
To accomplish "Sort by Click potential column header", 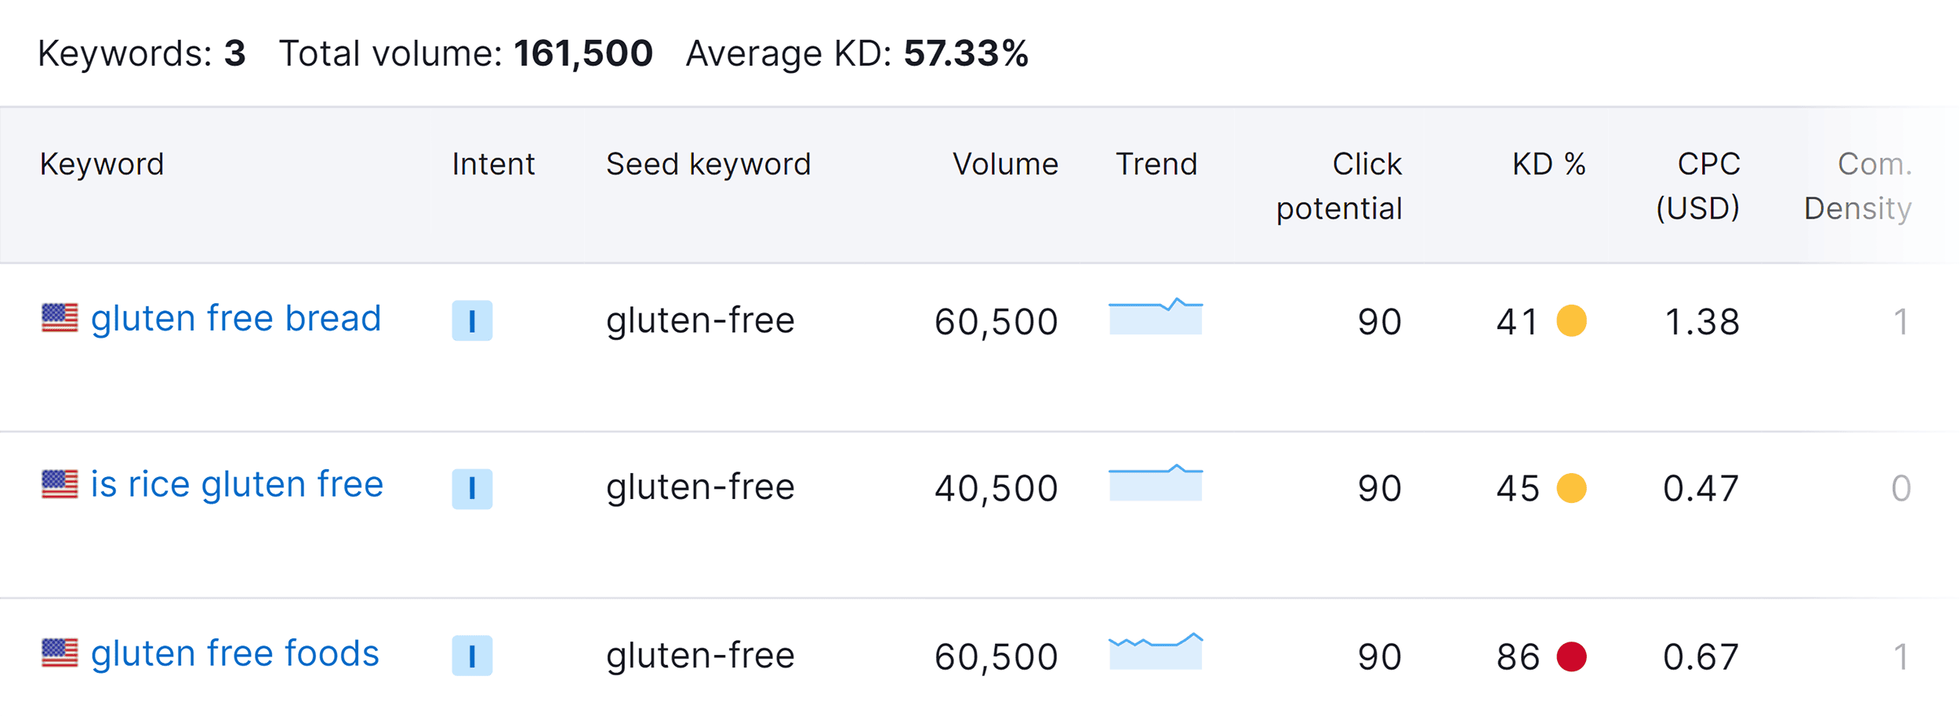I will (x=1339, y=186).
